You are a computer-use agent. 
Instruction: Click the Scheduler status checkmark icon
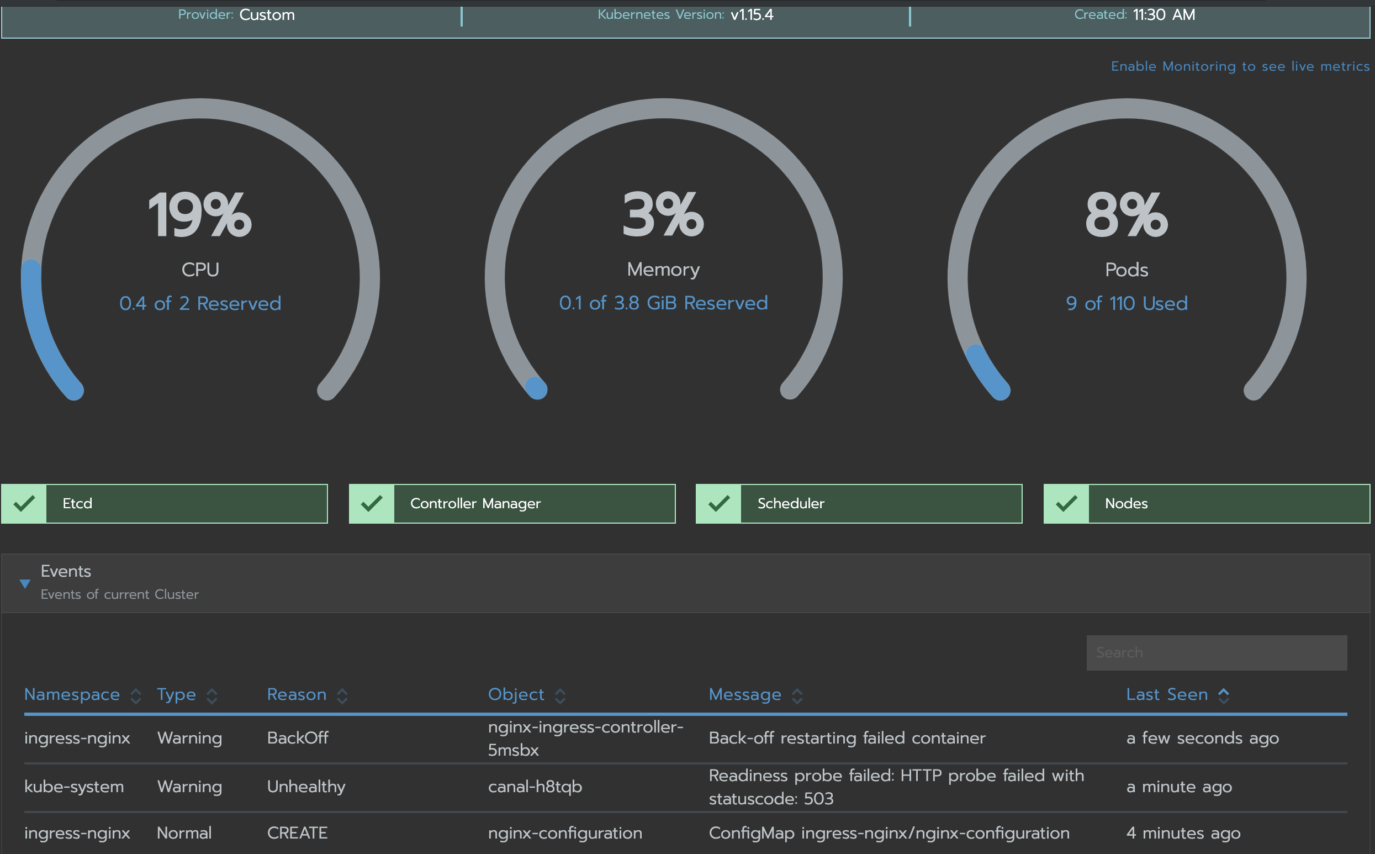point(718,503)
